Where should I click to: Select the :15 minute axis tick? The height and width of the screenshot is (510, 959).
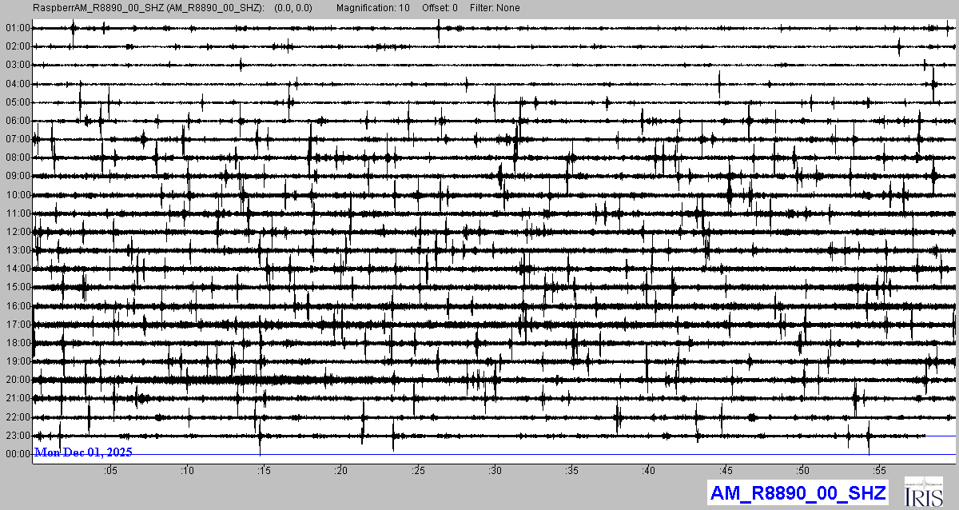pyautogui.click(x=264, y=471)
